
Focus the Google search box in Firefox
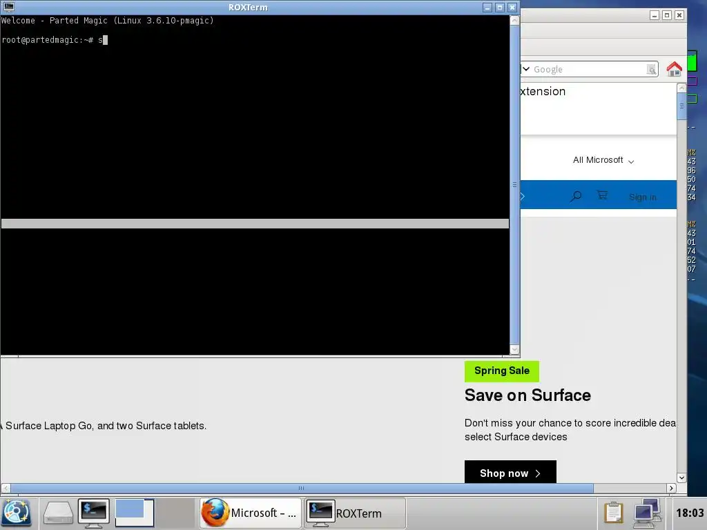(x=588, y=69)
